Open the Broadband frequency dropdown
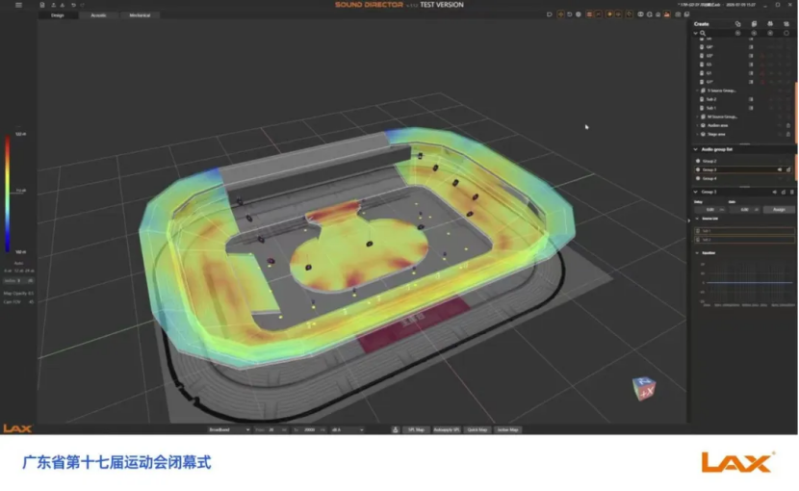The height and width of the screenshot is (491, 799). pyautogui.click(x=229, y=429)
